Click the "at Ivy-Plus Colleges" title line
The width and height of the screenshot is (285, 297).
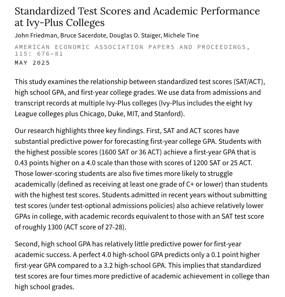click(x=59, y=23)
